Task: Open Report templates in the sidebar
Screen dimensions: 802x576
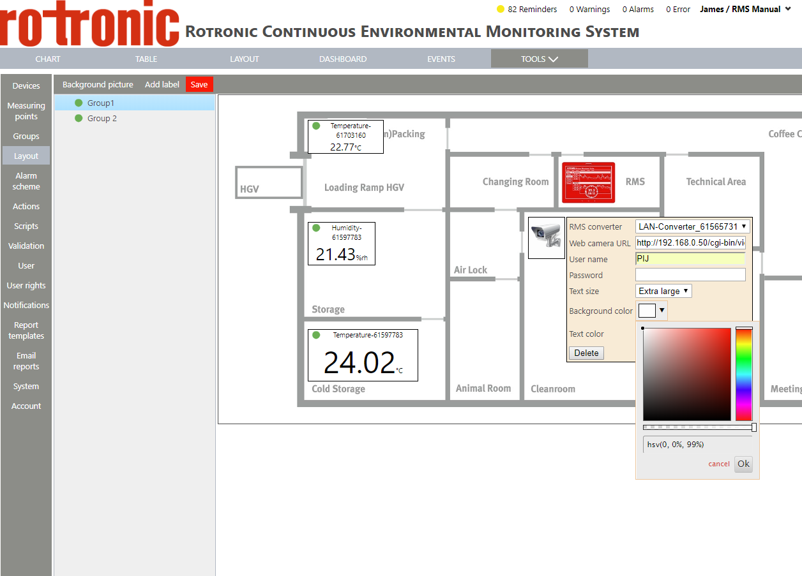Action: pyautogui.click(x=26, y=330)
